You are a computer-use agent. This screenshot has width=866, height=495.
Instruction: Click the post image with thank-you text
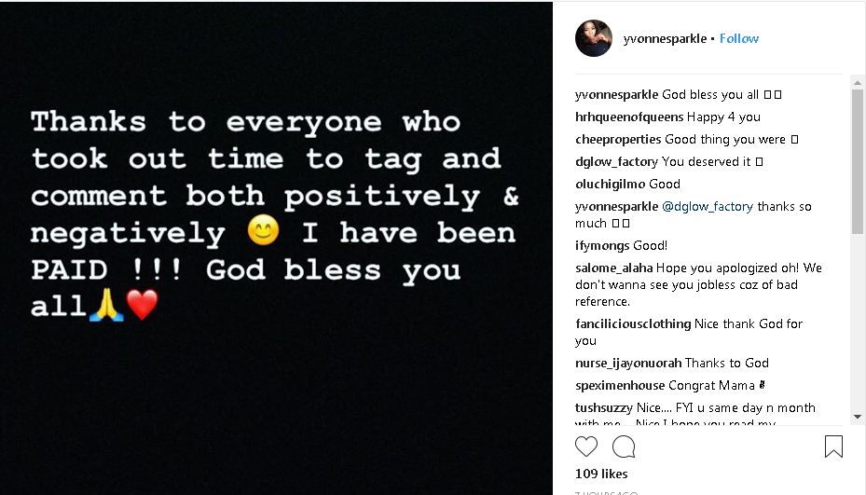[276, 247]
